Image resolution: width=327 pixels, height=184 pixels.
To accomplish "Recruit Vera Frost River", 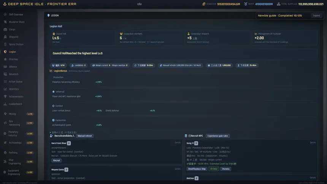I will [57, 160].
